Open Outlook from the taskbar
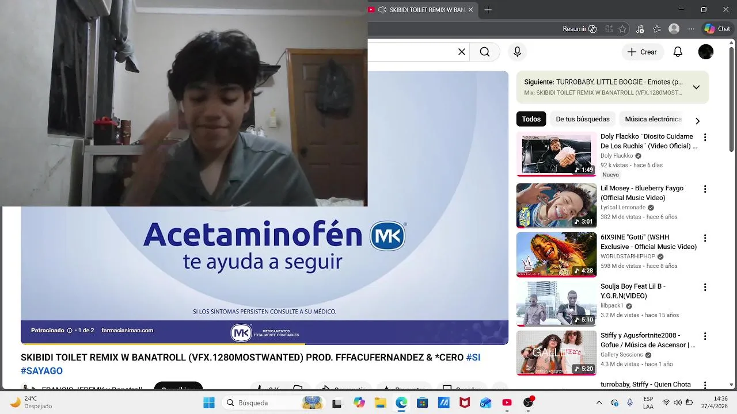This screenshot has height=414, width=737. [485, 402]
